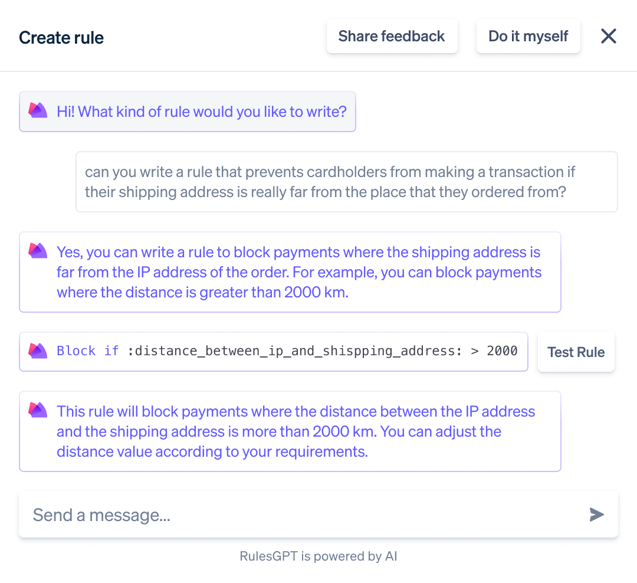Click the final rule explanation bubble
637x583 pixels.
pyautogui.click(x=290, y=431)
